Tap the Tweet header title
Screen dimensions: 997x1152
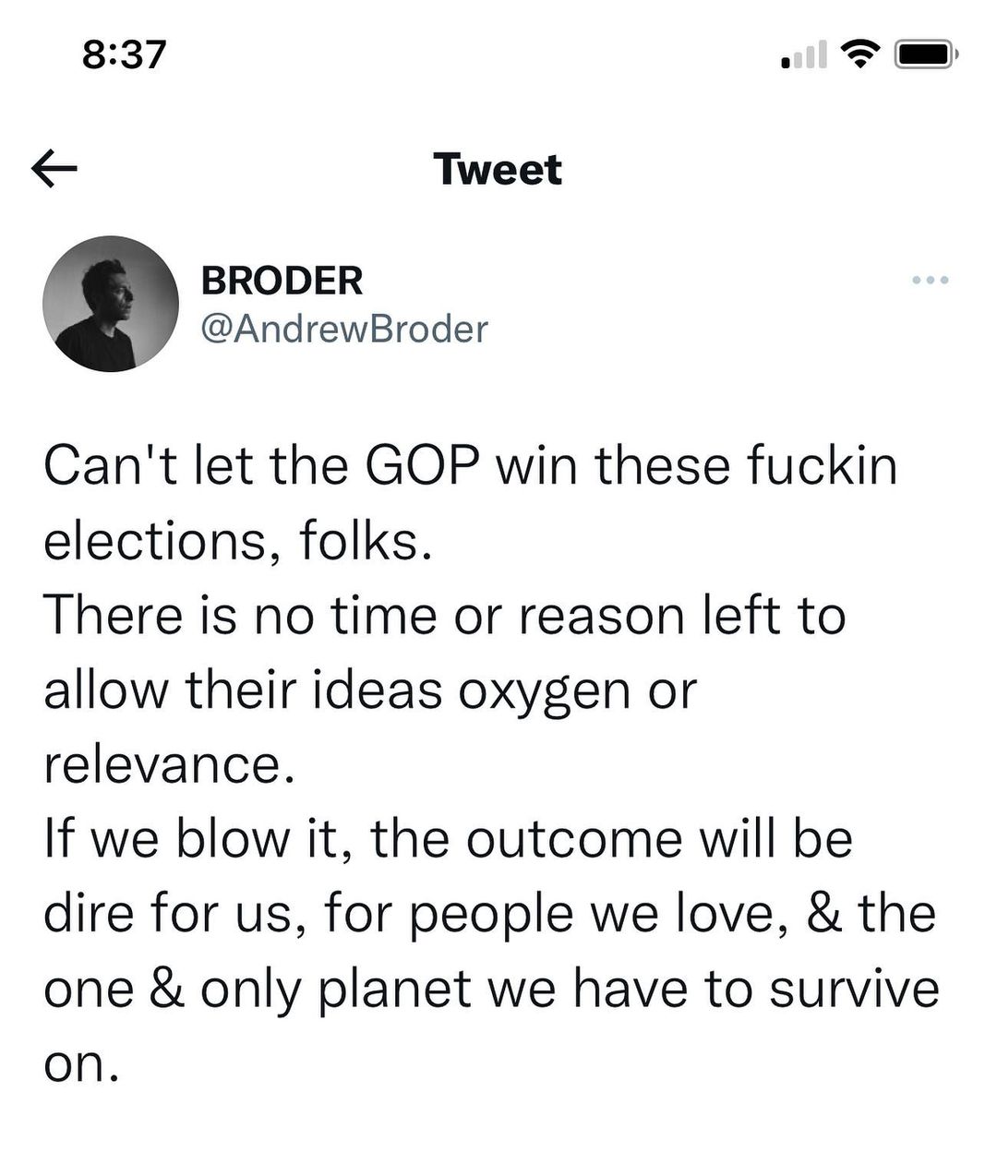pos(498,170)
